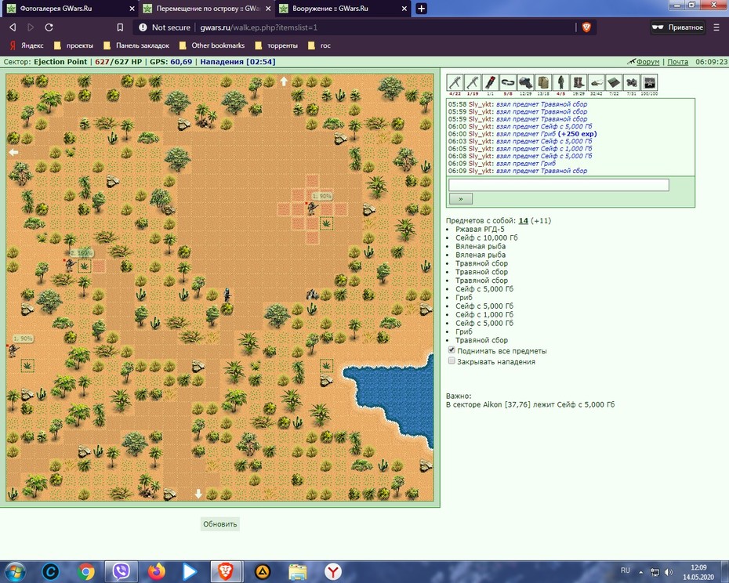Toggle 'Поднимать все предметы' checkbox

coord(452,350)
